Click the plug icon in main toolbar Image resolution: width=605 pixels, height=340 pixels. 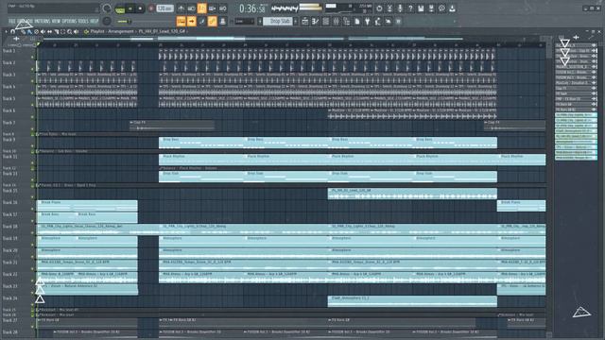point(368,21)
